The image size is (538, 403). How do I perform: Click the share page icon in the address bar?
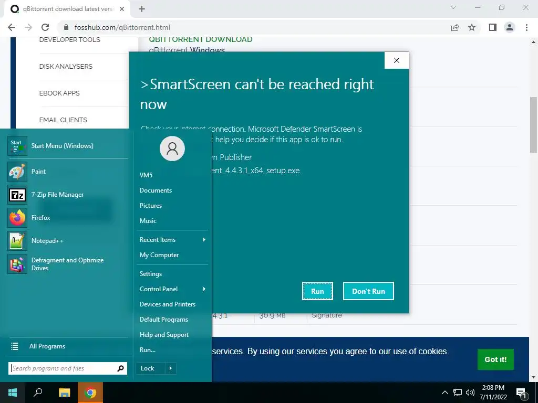click(455, 27)
